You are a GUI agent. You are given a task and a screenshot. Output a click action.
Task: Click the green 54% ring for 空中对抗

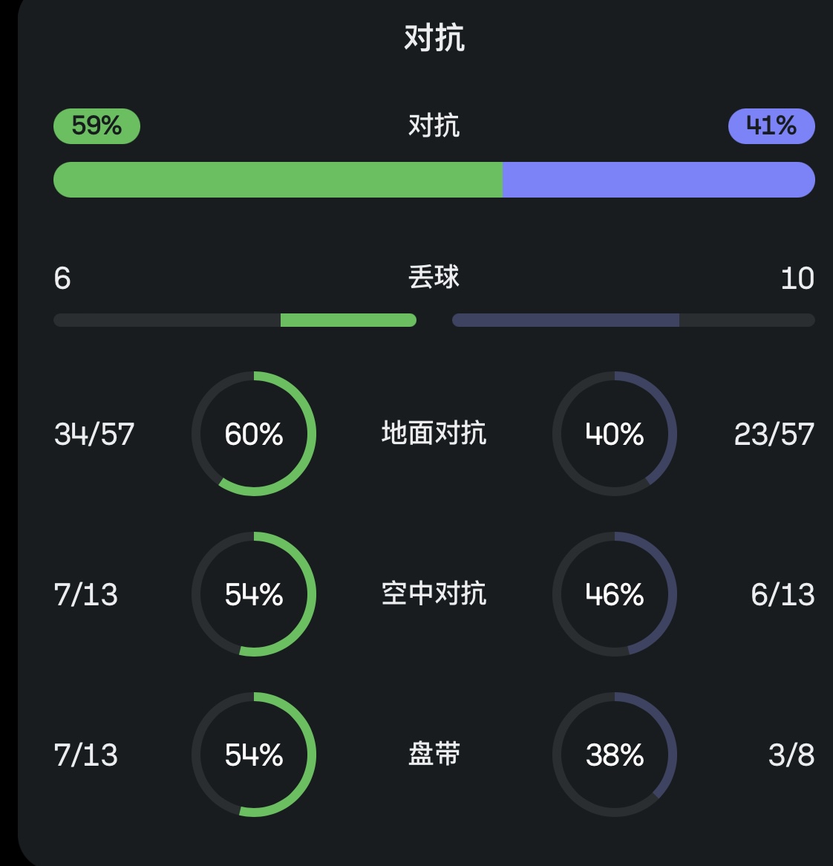coord(254,594)
